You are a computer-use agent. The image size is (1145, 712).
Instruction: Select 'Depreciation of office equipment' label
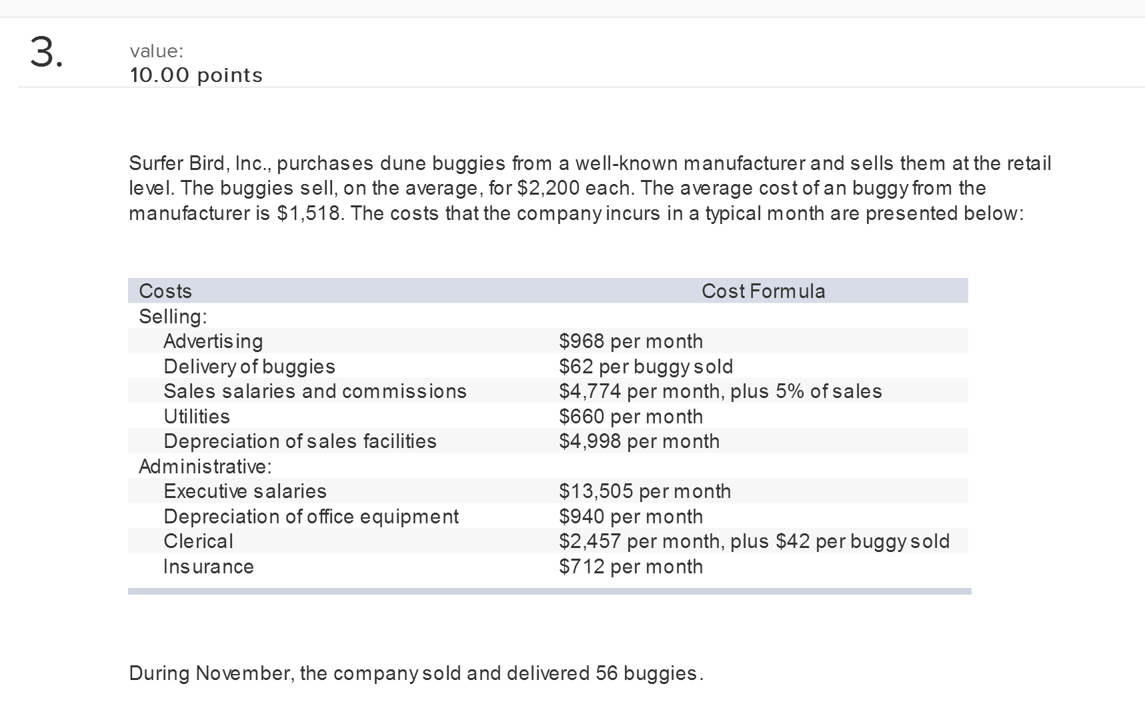(x=311, y=516)
